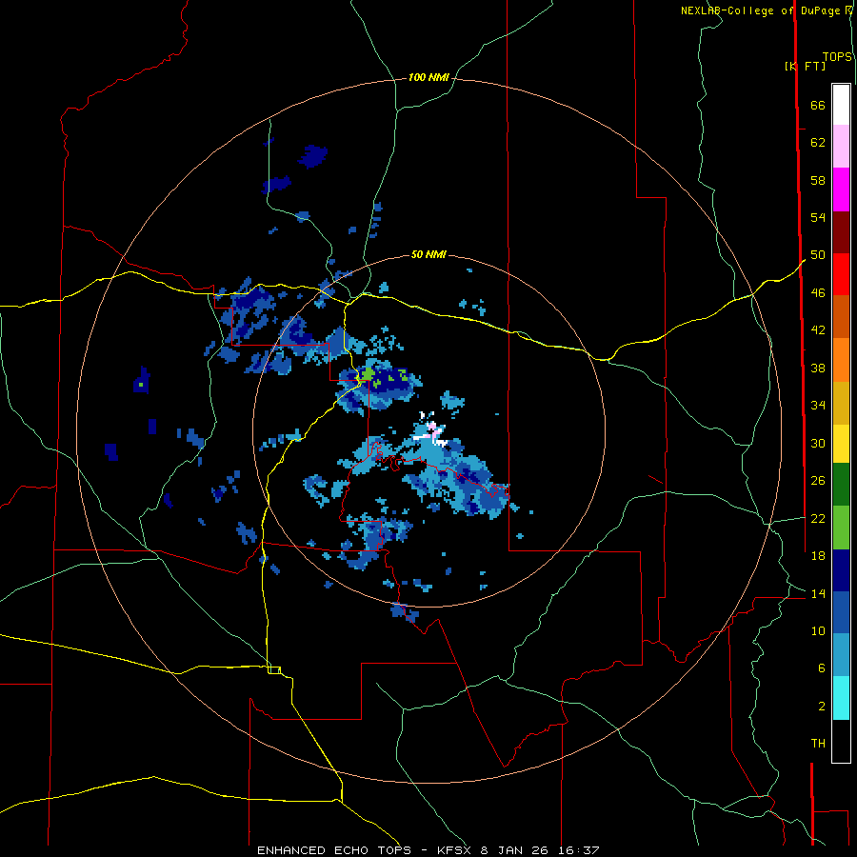Click the '54' legend value
Viewport: 857px width, 857px height.
pos(818,217)
